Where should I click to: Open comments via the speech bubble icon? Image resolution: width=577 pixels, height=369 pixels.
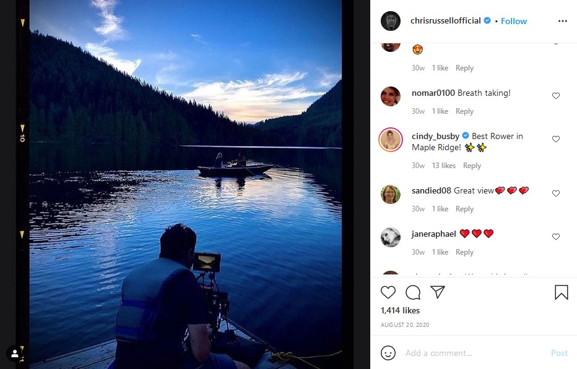pyautogui.click(x=413, y=292)
